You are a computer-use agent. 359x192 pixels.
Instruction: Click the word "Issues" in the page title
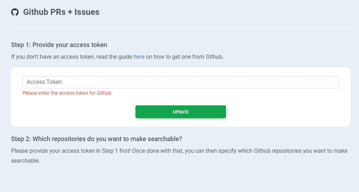[87, 12]
